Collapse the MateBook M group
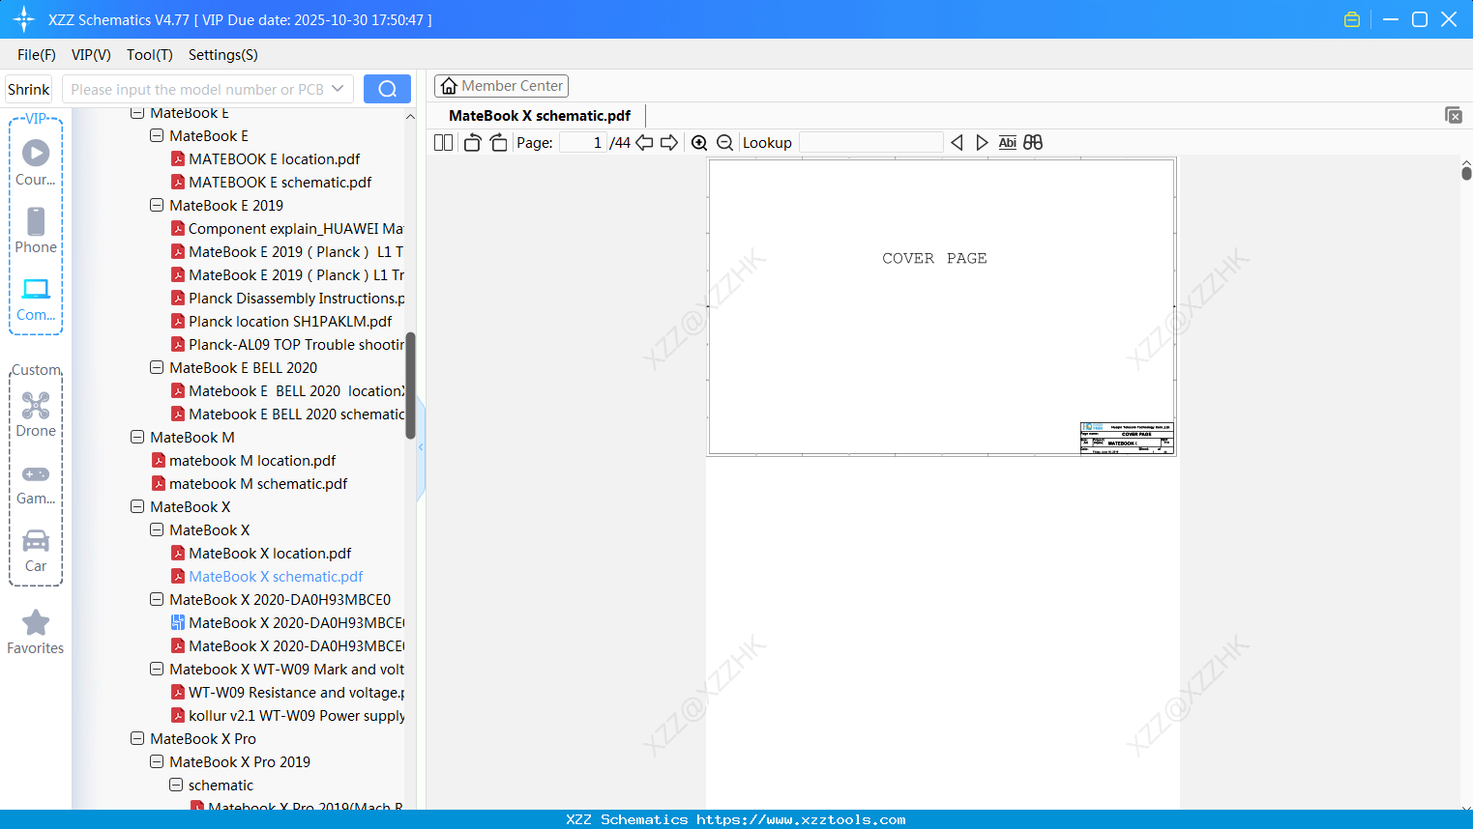 click(137, 437)
